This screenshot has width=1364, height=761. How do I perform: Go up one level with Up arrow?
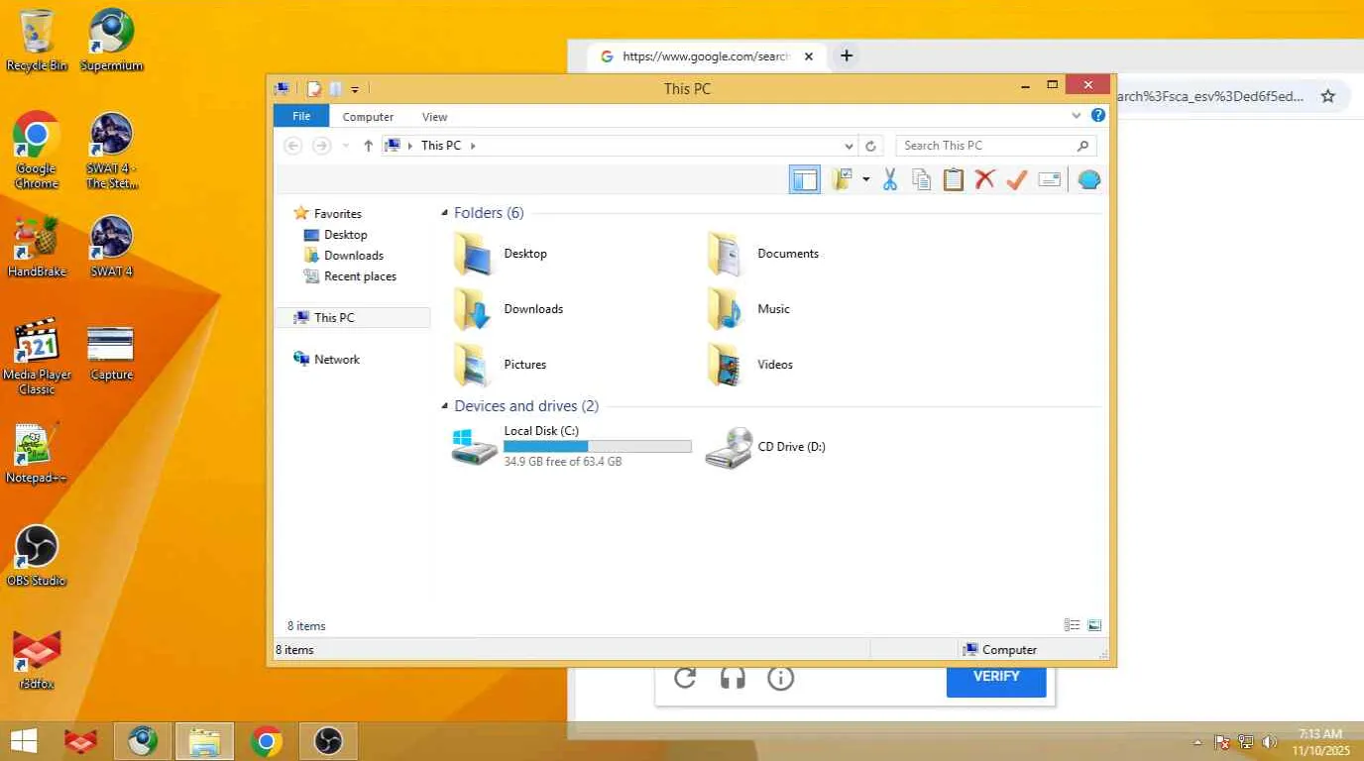pos(368,146)
